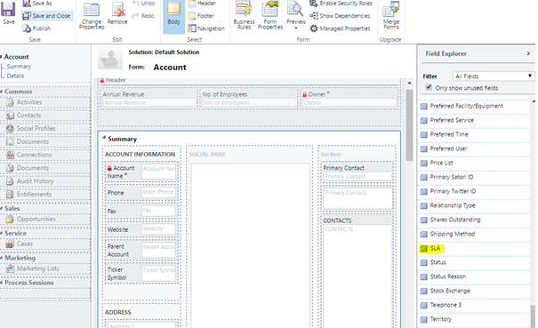Collapse the Common navigation group
Viewport: 538px width, 328px height.
click(1, 92)
